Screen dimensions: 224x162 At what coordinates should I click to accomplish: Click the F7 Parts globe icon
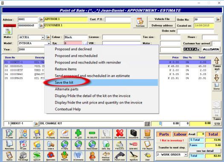[64, 145]
